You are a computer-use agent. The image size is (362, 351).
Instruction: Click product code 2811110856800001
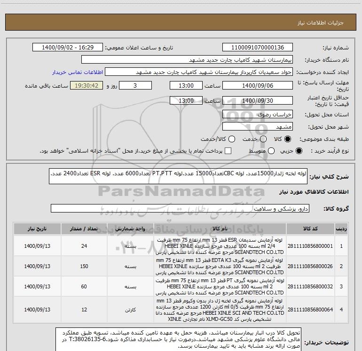[x=310, y=246]
